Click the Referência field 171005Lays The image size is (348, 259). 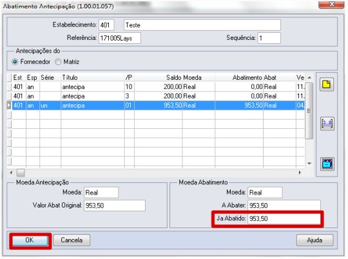point(120,38)
